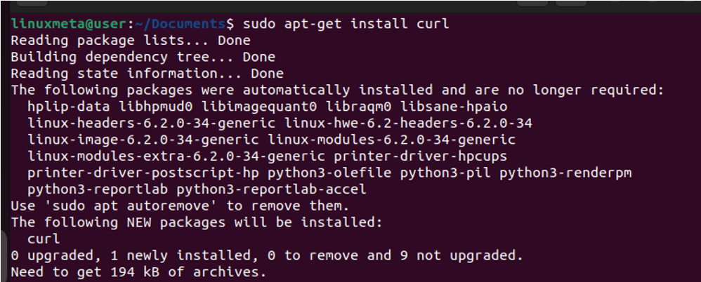Click the 'Building dependency tree' line
The height and width of the screenshot is (282, 701).
[143, 57]
